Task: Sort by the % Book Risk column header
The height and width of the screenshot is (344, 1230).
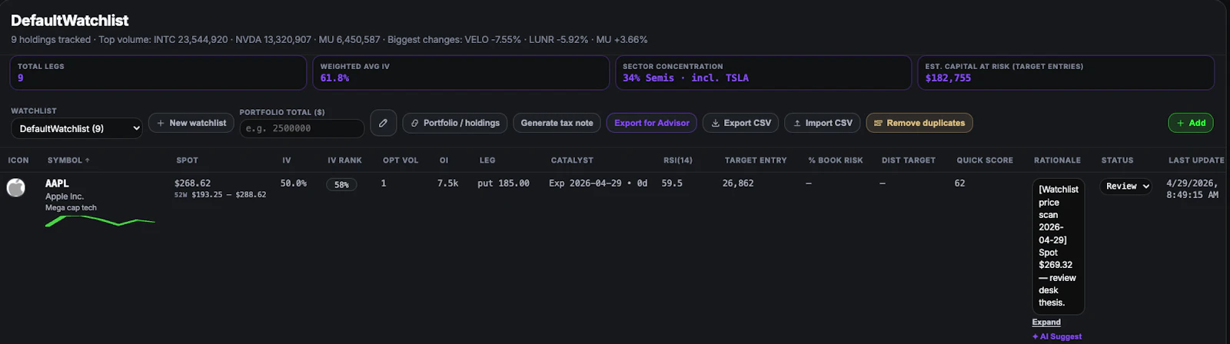Action: click(x=836, y=160)
